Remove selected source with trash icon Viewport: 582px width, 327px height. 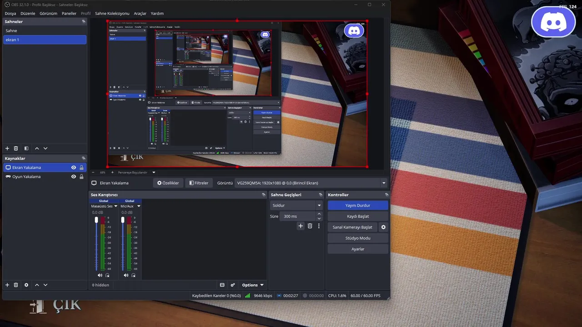(16, 285)
